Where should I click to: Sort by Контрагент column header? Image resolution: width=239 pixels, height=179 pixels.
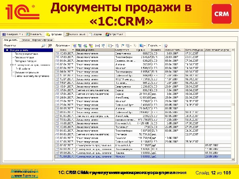(125, 50)
